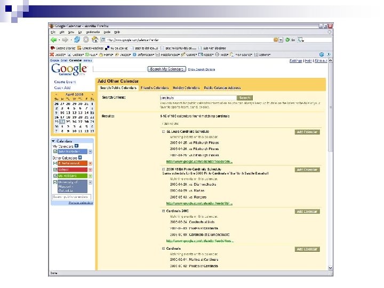Open the View menu

tap(71, 32)
